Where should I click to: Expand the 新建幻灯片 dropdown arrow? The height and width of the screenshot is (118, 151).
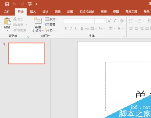point(43,31)
